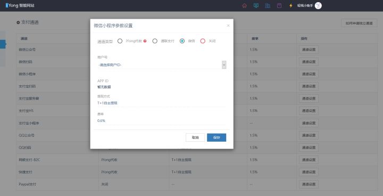Select the 关闭 radio option
Viewport: 383px width, 196px height.
203,41
